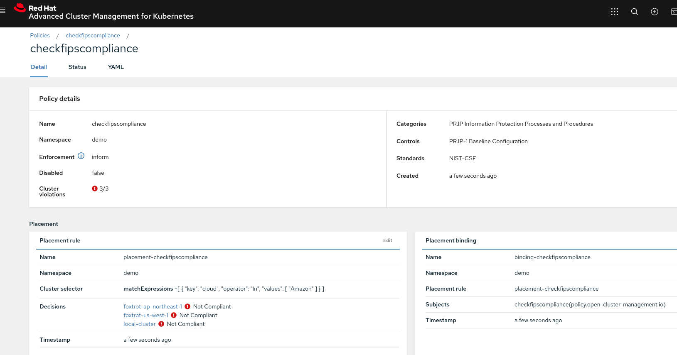Screen dimensions: 677x355
Task: Go to Policies breadcrumb
Action: click(40, 36)
